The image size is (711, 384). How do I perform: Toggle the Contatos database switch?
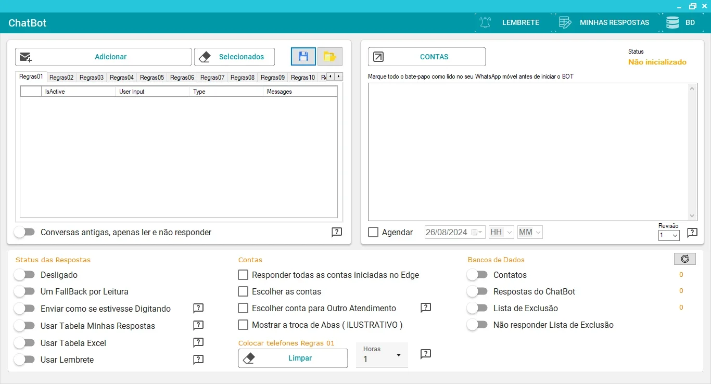(x=477, y=275)
